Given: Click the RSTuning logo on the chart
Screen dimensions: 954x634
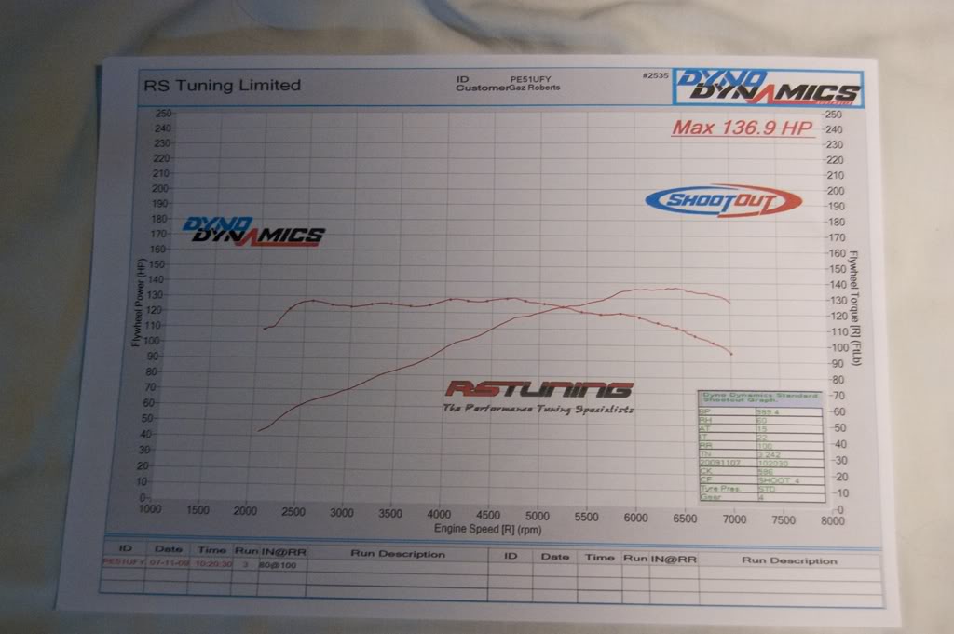Looking at the screenshot, I should pos(538,389).
